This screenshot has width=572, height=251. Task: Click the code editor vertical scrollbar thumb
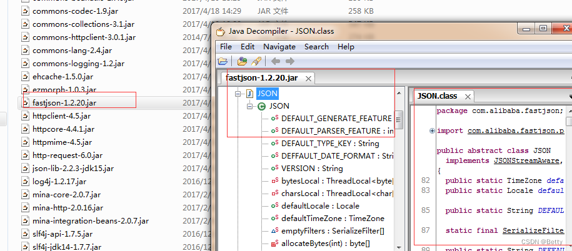pyautogui.click(x=569, y=121)
